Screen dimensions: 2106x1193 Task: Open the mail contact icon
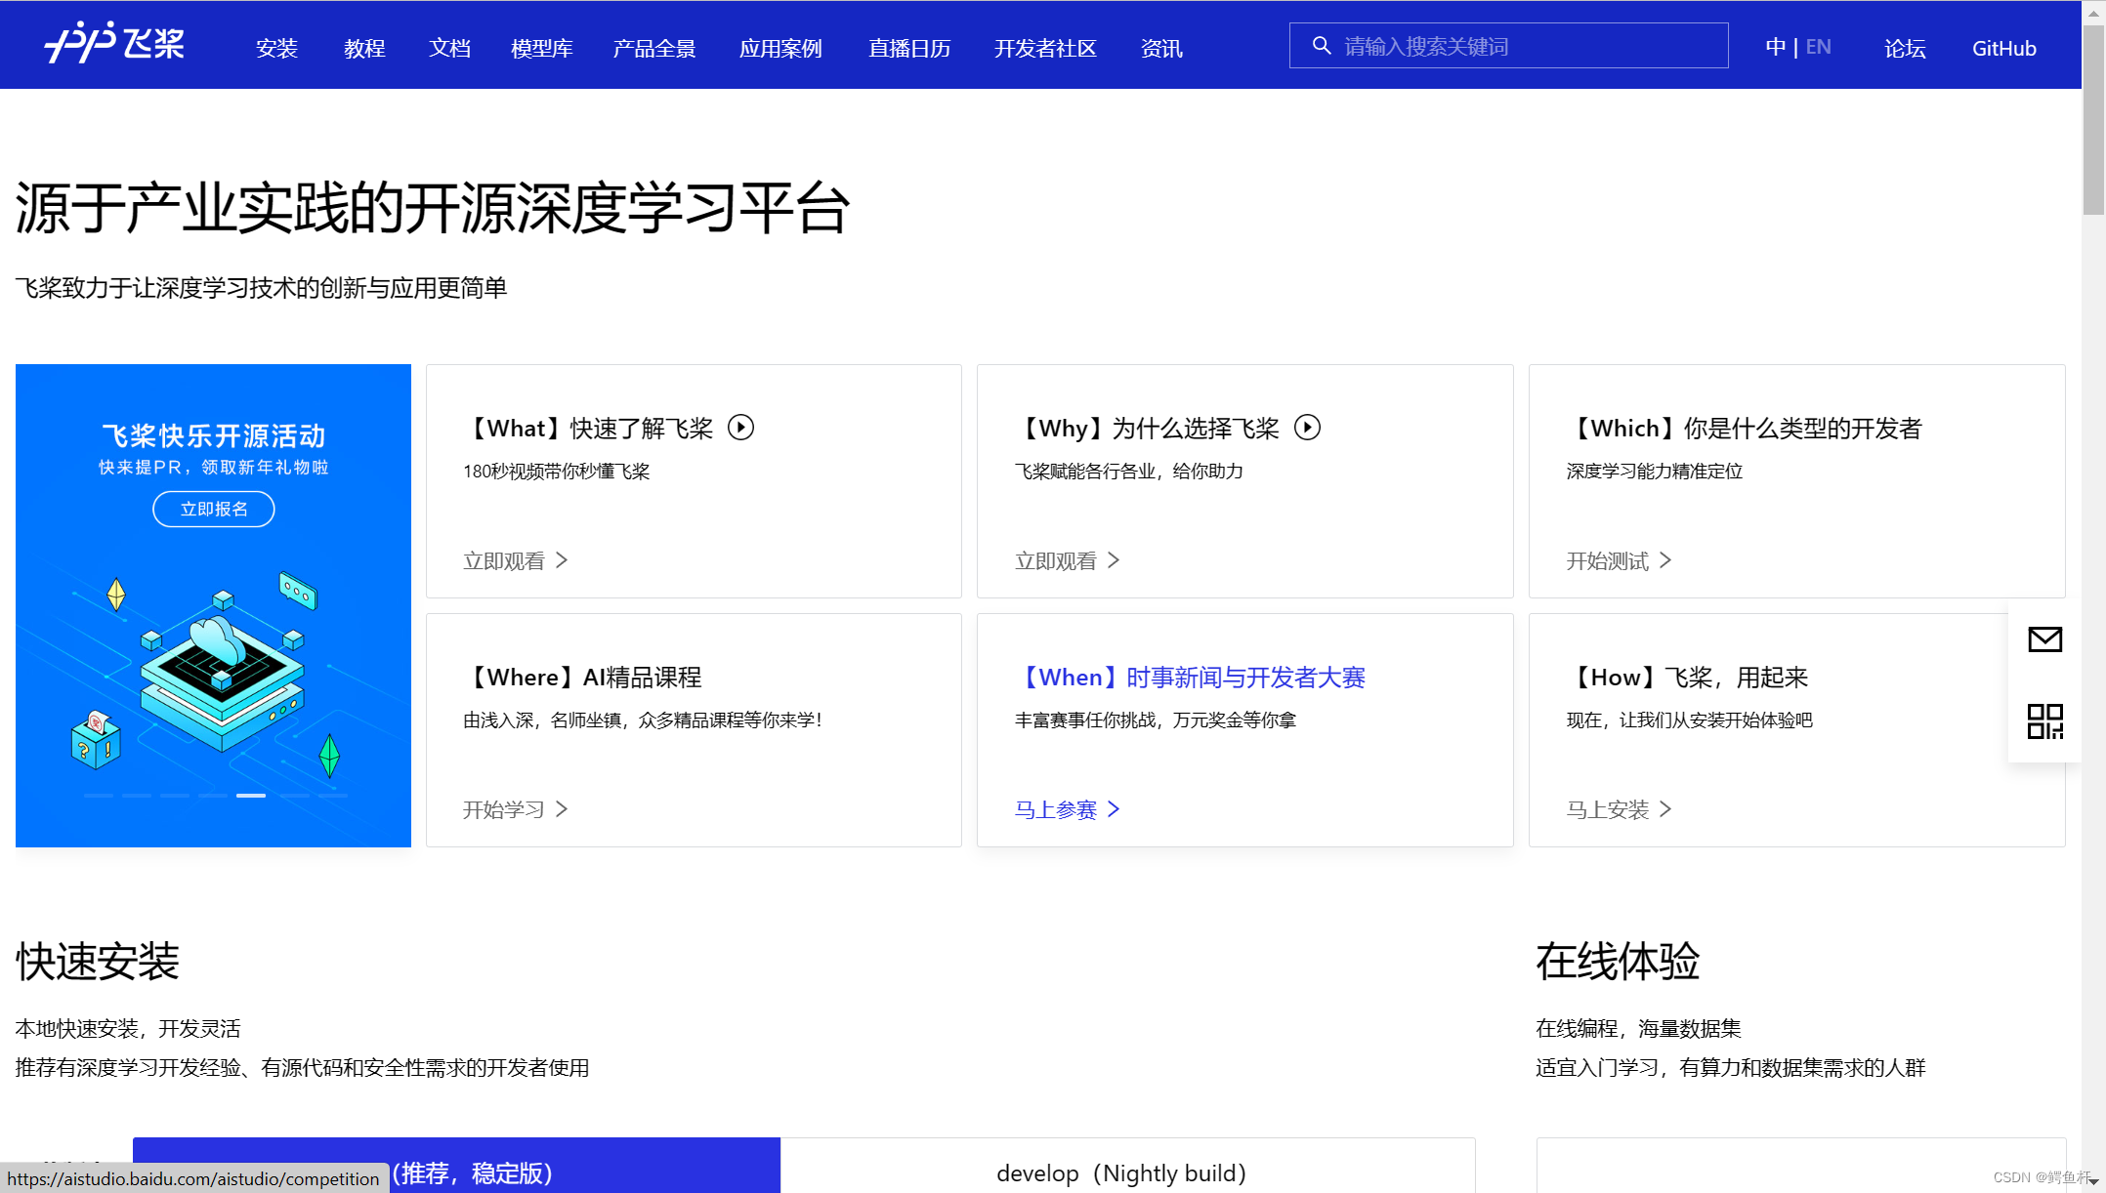pos(2044,639)
